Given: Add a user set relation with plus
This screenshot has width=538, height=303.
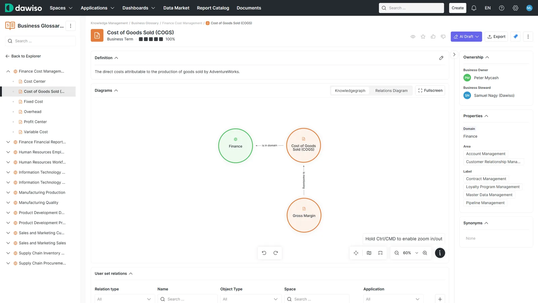Looking at the screenshot, I should coord(440,299).
